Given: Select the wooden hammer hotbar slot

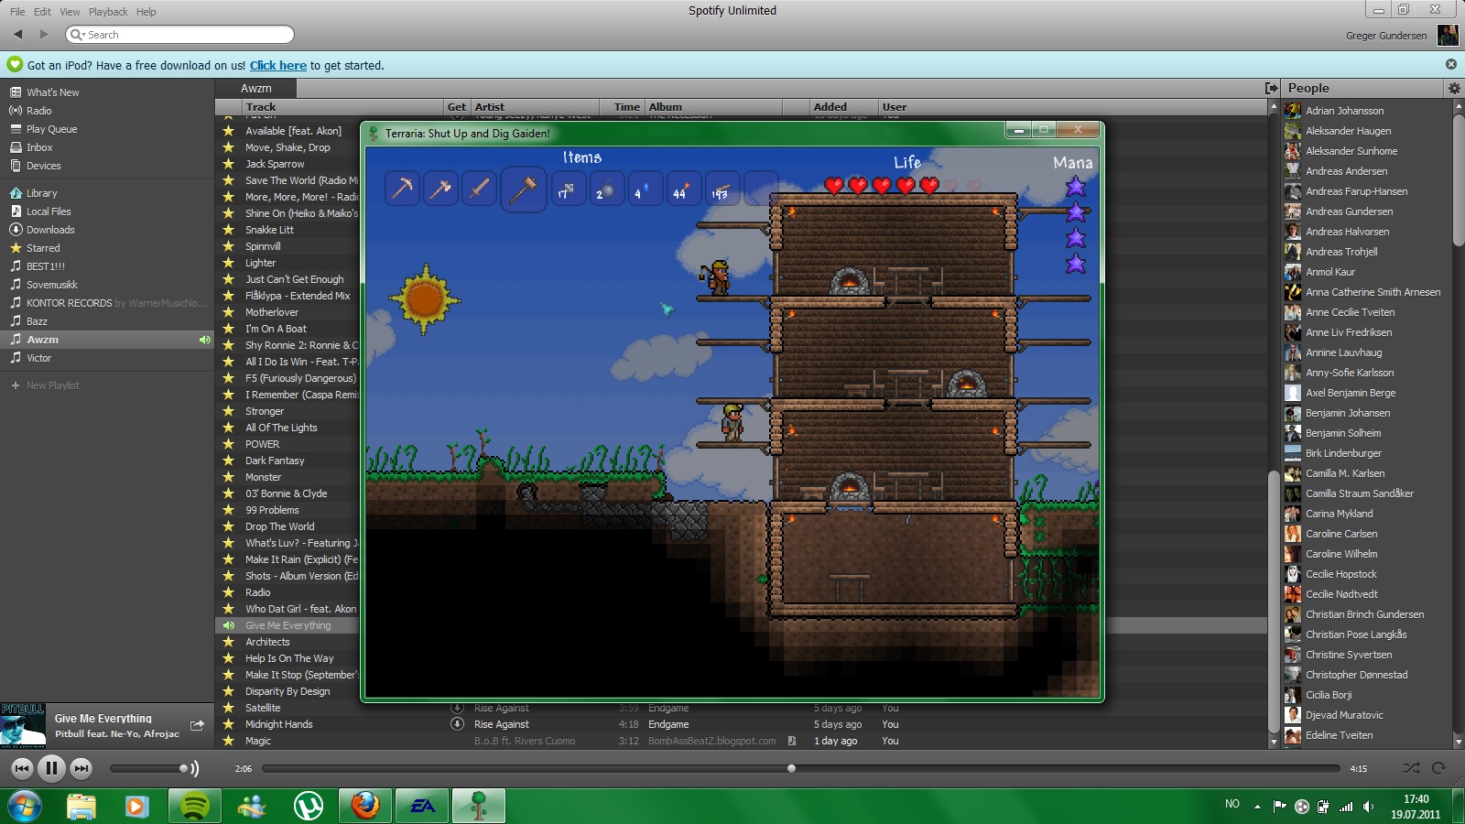Looking at the screenshot, I should point(524,189).
